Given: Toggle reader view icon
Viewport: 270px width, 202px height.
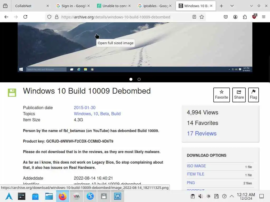Looking at the screenshot, I should [x=194, y=17].
